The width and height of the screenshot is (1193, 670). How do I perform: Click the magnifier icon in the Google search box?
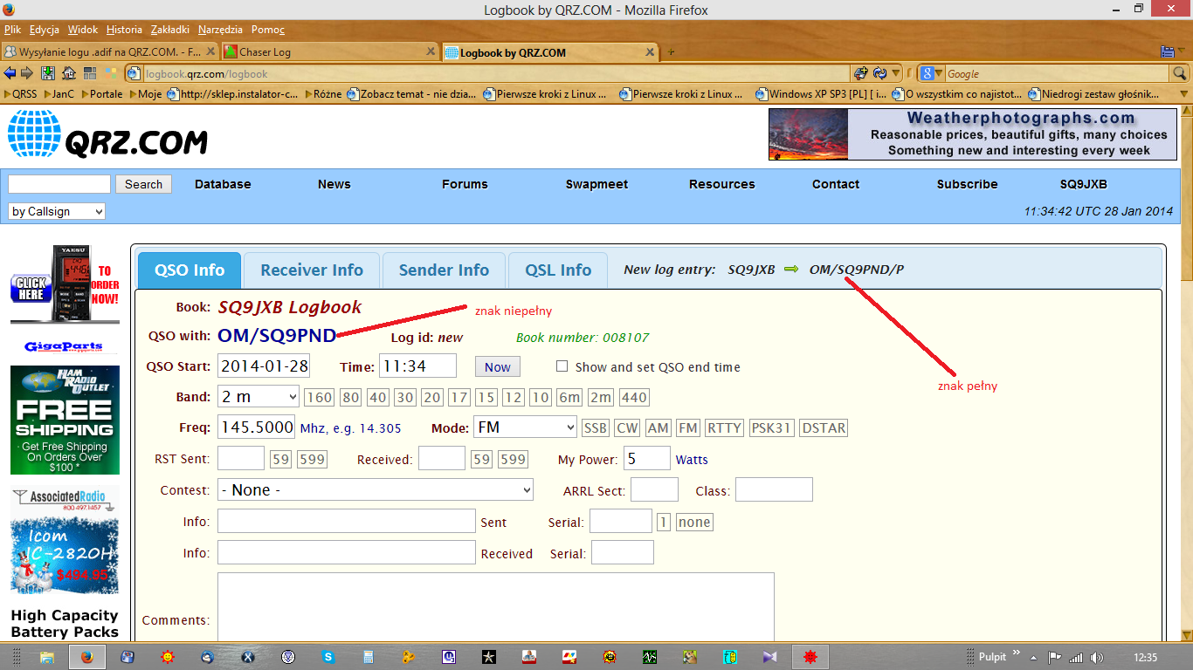pyautogui.click(x=1179, y=73)
